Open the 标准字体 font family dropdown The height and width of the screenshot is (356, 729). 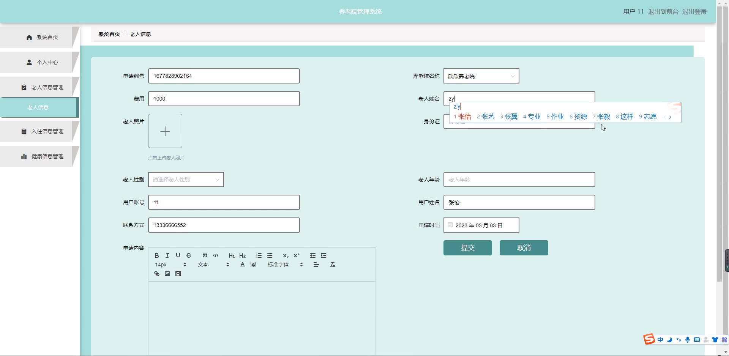click(285, 265)
